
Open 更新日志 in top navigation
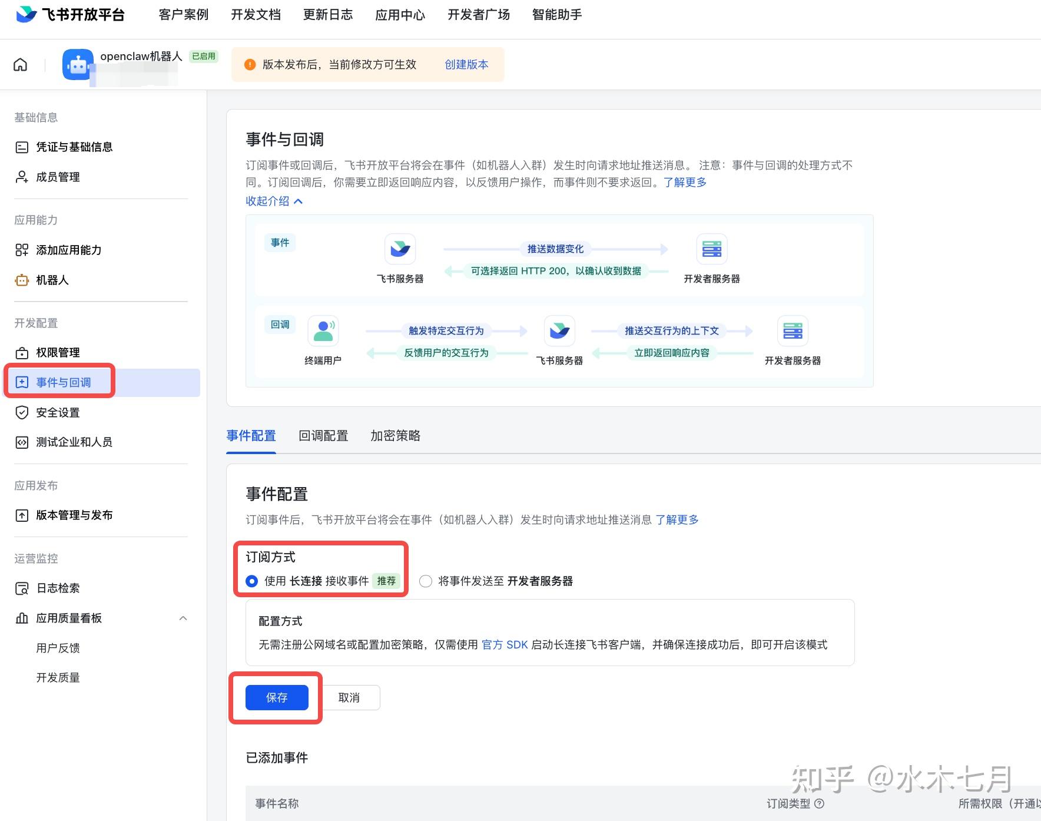pos(328,15)
